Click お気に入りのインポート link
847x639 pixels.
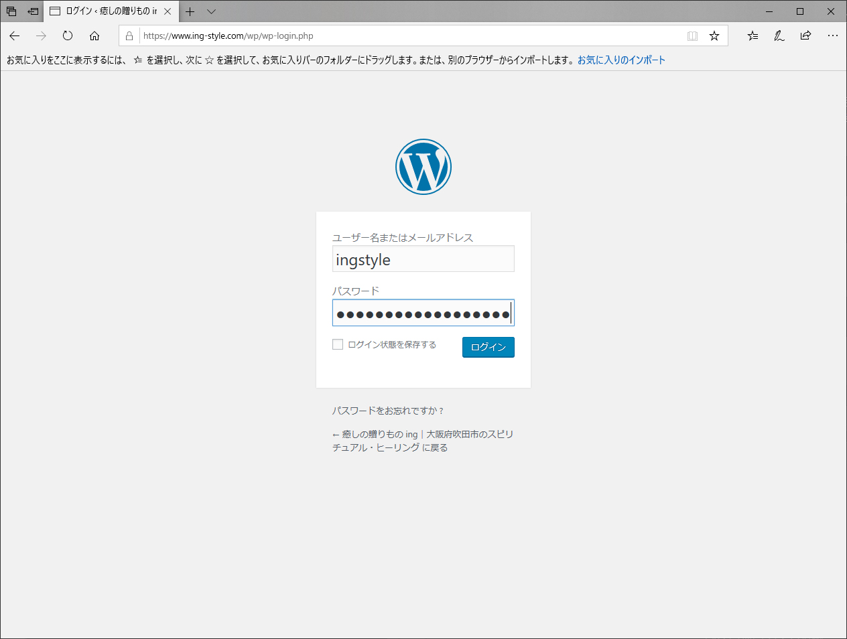click(621, 60)
